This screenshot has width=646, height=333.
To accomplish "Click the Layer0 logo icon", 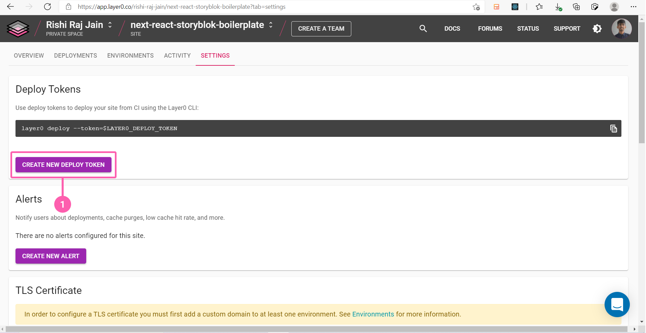I will click(18, 29).
